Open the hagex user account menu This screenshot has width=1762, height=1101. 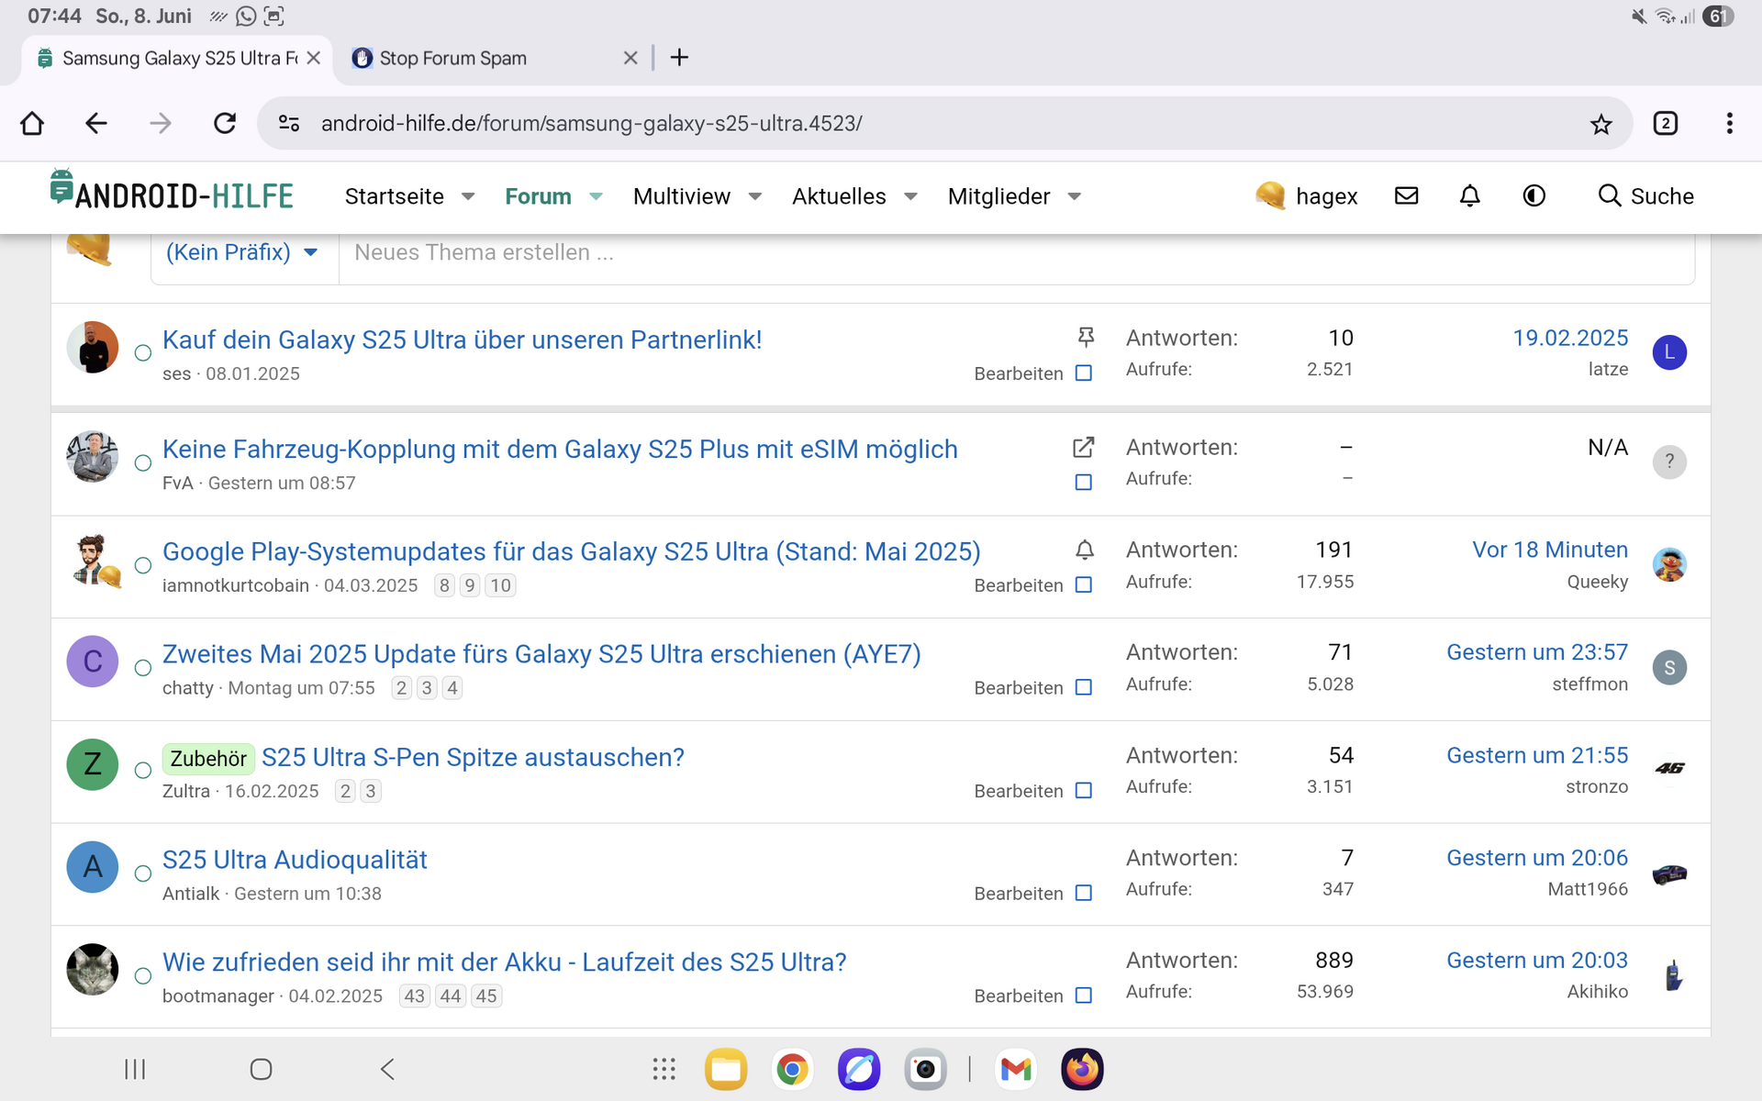pos(1307,195)
